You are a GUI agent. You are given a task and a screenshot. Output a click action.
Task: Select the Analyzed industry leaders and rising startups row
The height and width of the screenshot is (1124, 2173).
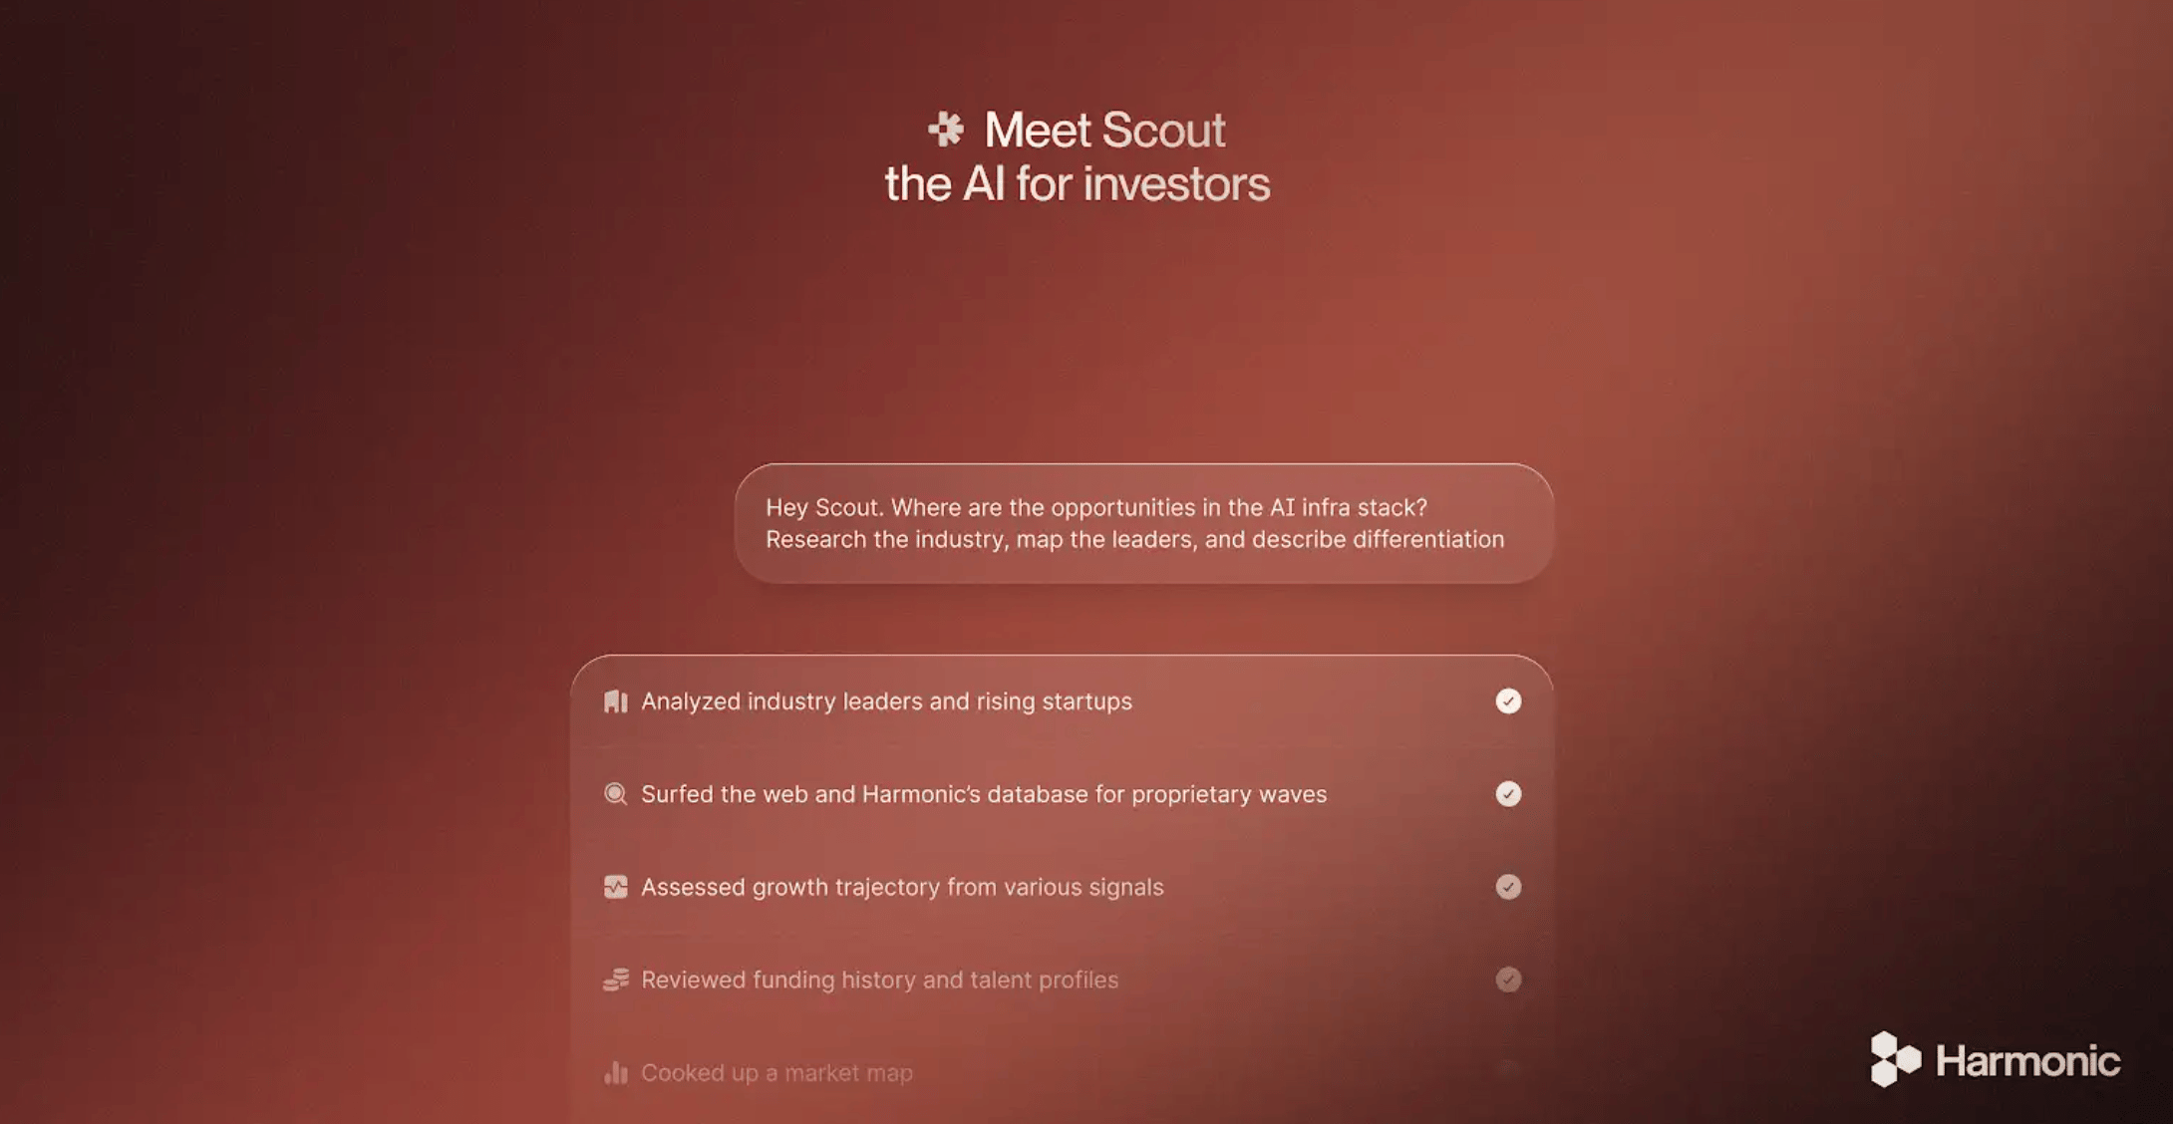(1063, 702)
